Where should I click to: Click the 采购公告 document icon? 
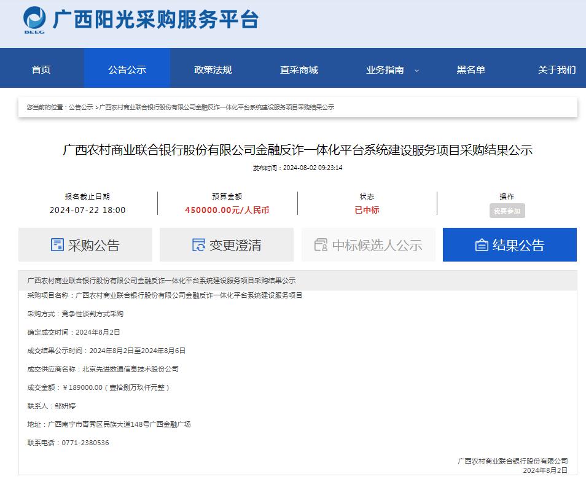pyautogui.click(x=57, y=245)
